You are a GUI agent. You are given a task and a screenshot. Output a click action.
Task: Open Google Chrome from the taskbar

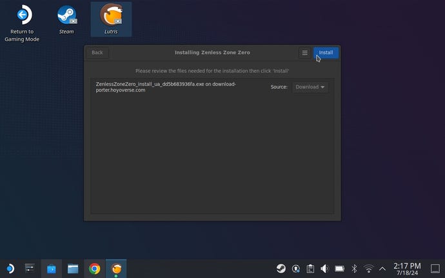coord(95,268)
